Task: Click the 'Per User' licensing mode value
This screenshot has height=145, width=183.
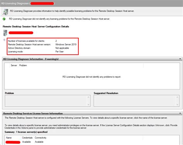Action: (x=59, y=52)
